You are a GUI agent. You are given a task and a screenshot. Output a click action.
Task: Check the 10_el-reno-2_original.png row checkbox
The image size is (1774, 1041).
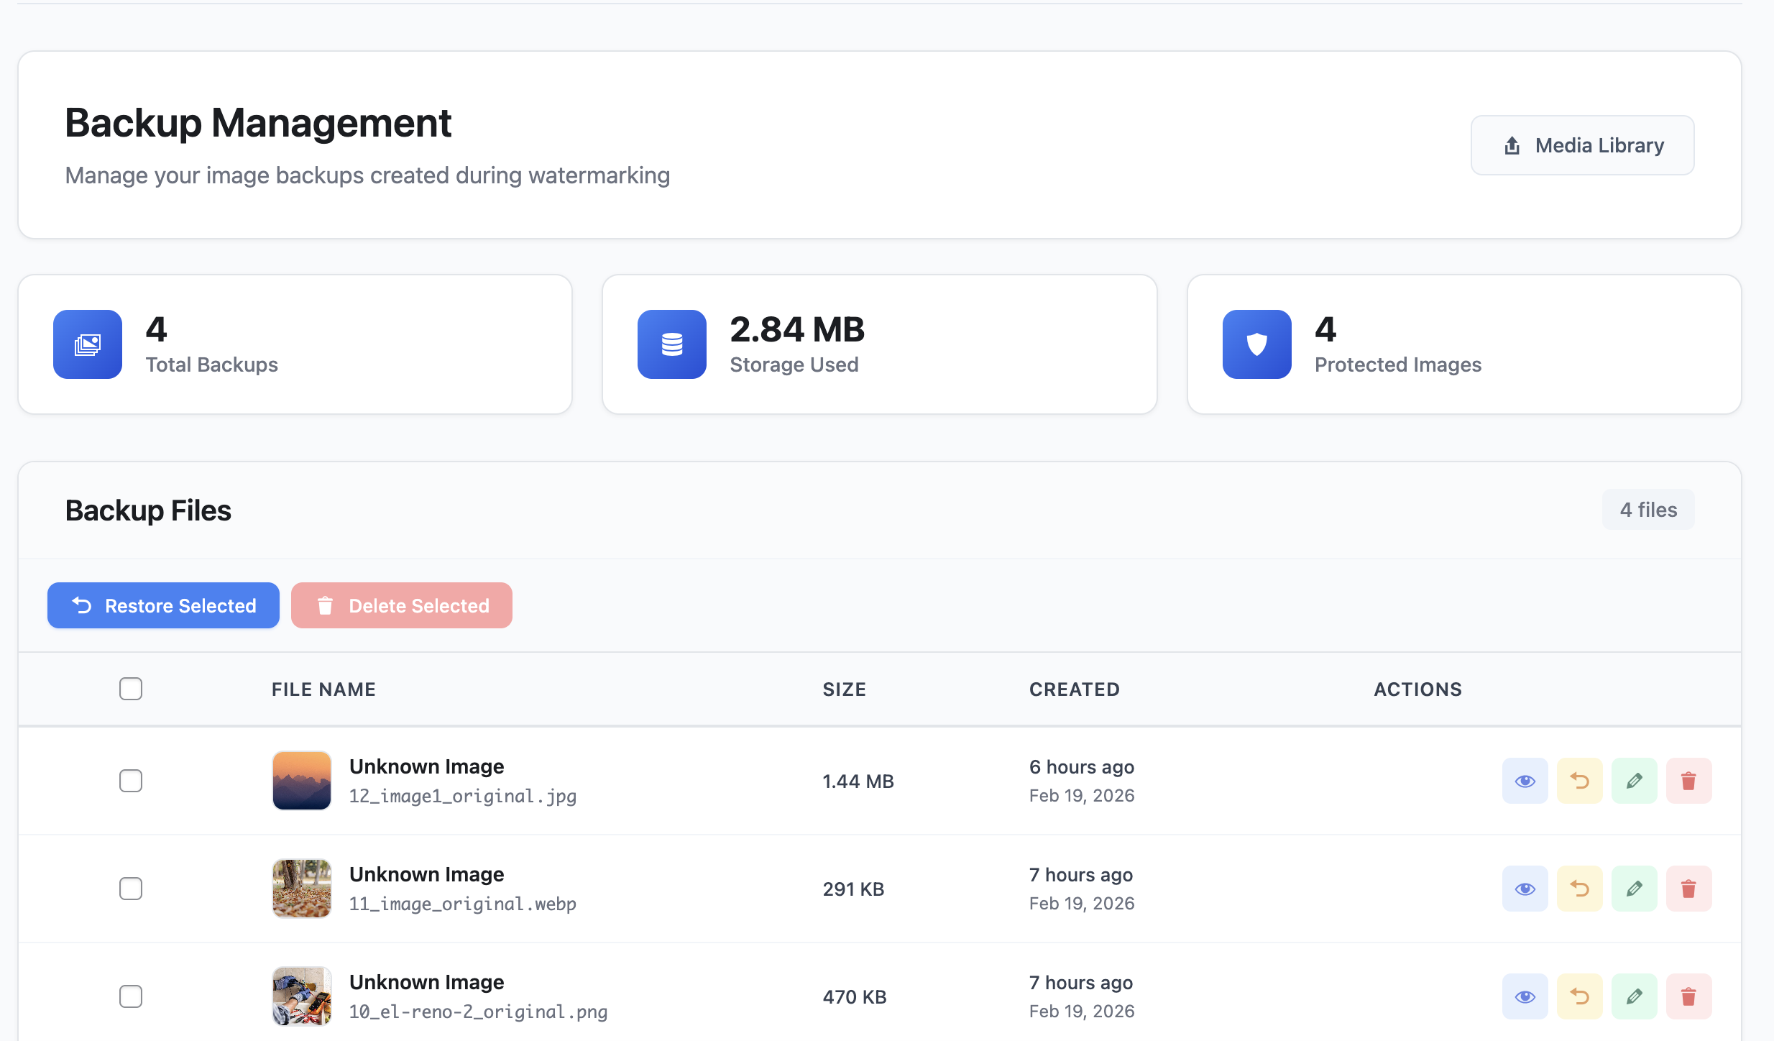pyautogui.click(x=130, y=996)
